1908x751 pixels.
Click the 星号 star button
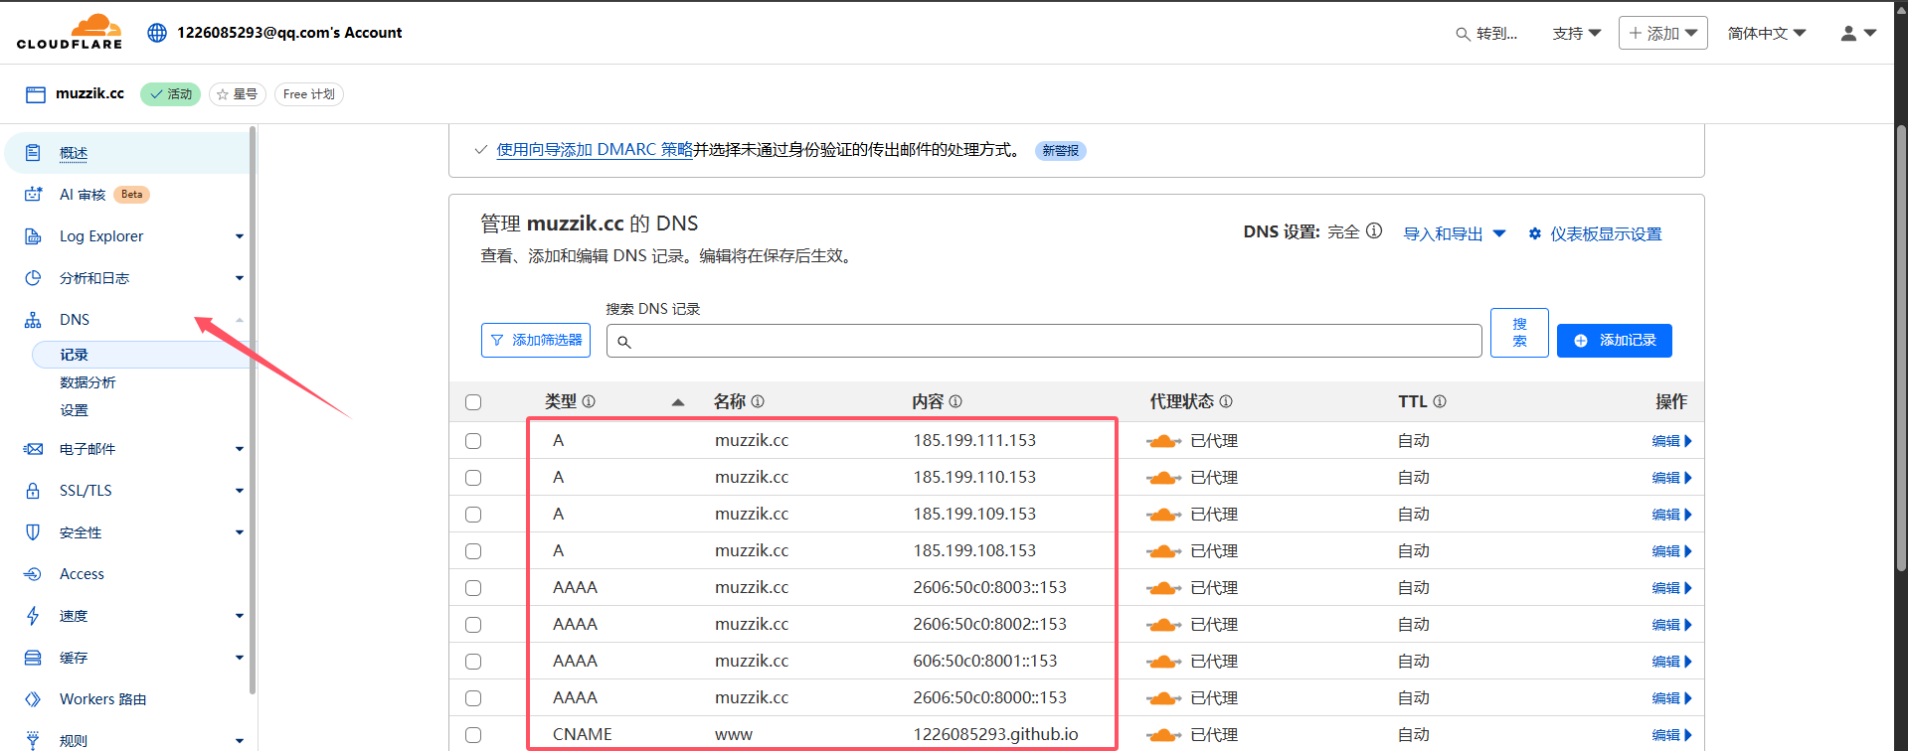click(237, 94)
